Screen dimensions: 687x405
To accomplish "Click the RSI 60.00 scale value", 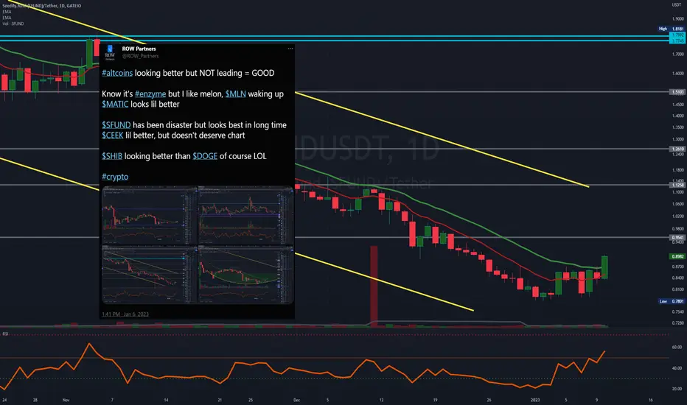I will point(677,348).
